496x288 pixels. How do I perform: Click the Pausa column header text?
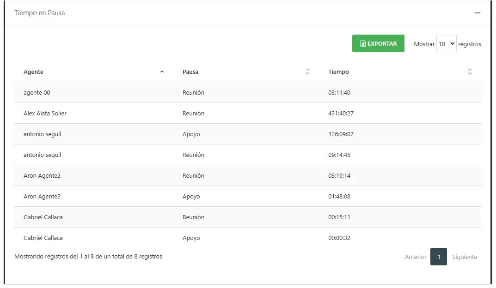190,72
